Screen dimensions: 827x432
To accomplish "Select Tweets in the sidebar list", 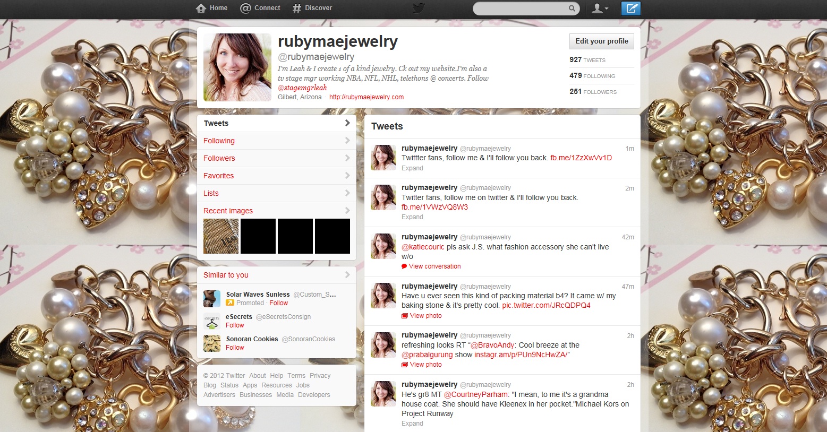I will tap(276, 123).
